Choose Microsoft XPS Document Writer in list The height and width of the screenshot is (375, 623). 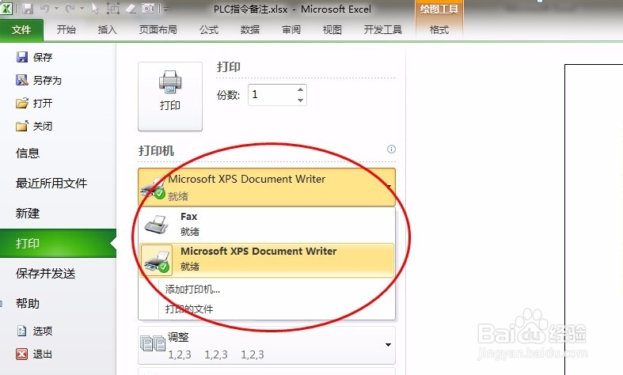pos(267,259)
